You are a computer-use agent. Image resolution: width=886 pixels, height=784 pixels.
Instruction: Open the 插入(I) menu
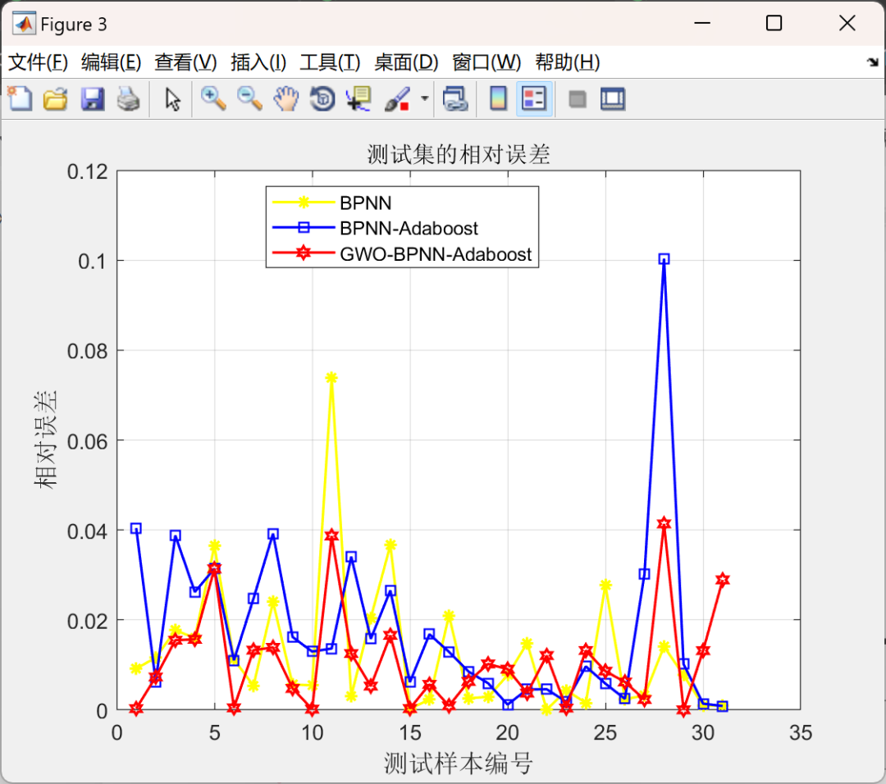pos(258,62)
